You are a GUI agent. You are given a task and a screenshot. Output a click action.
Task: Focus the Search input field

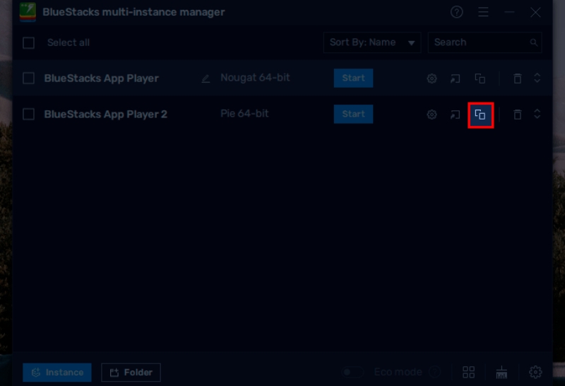pyautogui.click(x=484, y=42)
